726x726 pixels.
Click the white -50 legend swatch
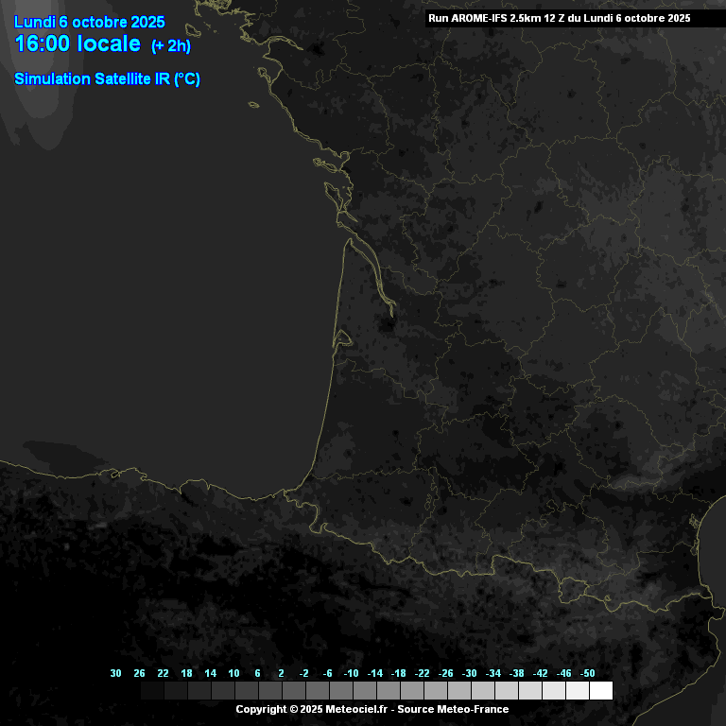click(x=600, y=690)
